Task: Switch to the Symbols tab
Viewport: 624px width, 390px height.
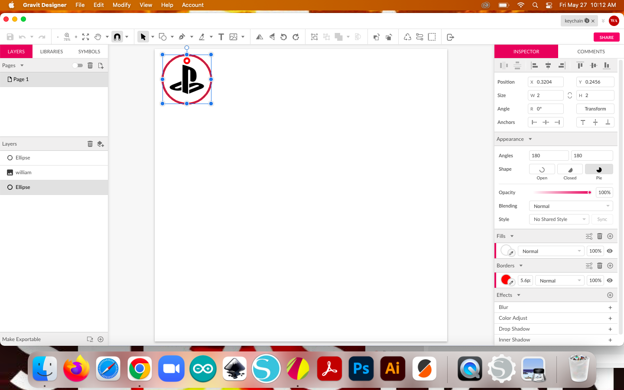Action: tap(89, 52)
